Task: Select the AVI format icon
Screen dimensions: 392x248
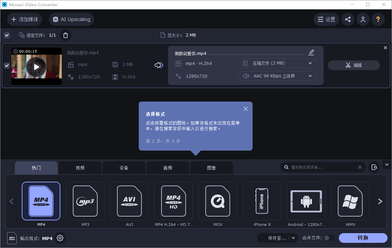Action: 129,201
